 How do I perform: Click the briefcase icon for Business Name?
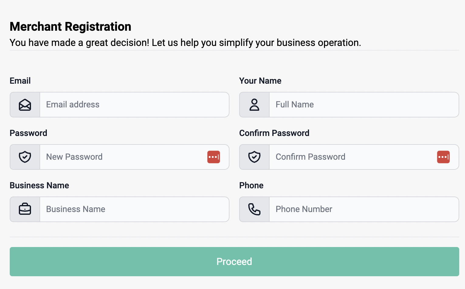click(25, 209)
